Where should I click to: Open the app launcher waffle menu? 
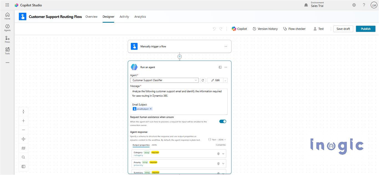coord(7,5)
